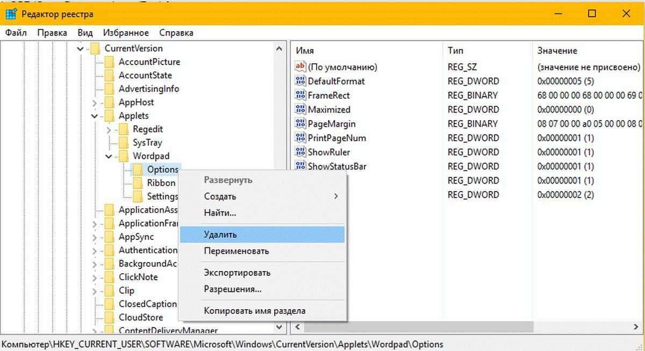645x351 pixels.
Task: Select Переименовать from context menu
Action: click(236, 251)
